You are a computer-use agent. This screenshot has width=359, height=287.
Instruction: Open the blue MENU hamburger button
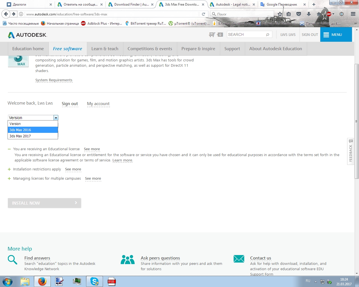(336, 34)
